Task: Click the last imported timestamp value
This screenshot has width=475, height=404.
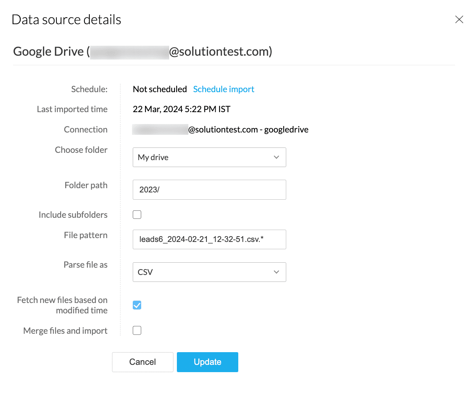Action: click(x=181, y=109)
